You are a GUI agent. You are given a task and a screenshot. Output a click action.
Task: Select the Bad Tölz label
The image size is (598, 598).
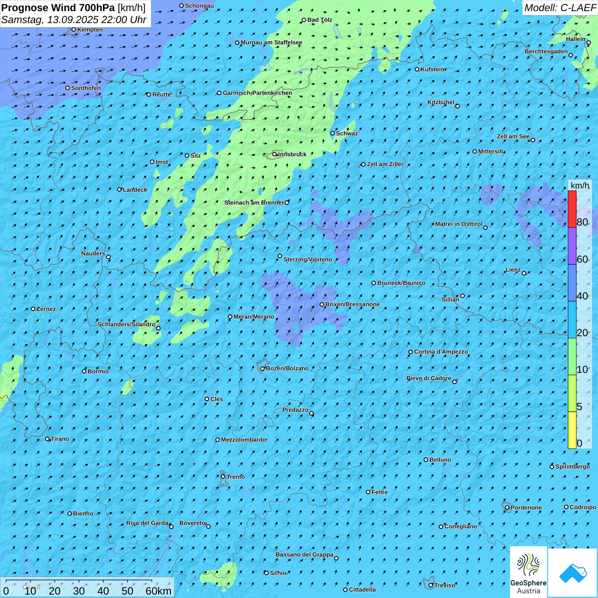(x=320, y=20)
